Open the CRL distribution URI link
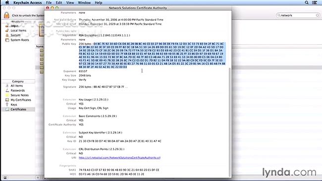This screenshot has width=322, height=181. point(119,158)
